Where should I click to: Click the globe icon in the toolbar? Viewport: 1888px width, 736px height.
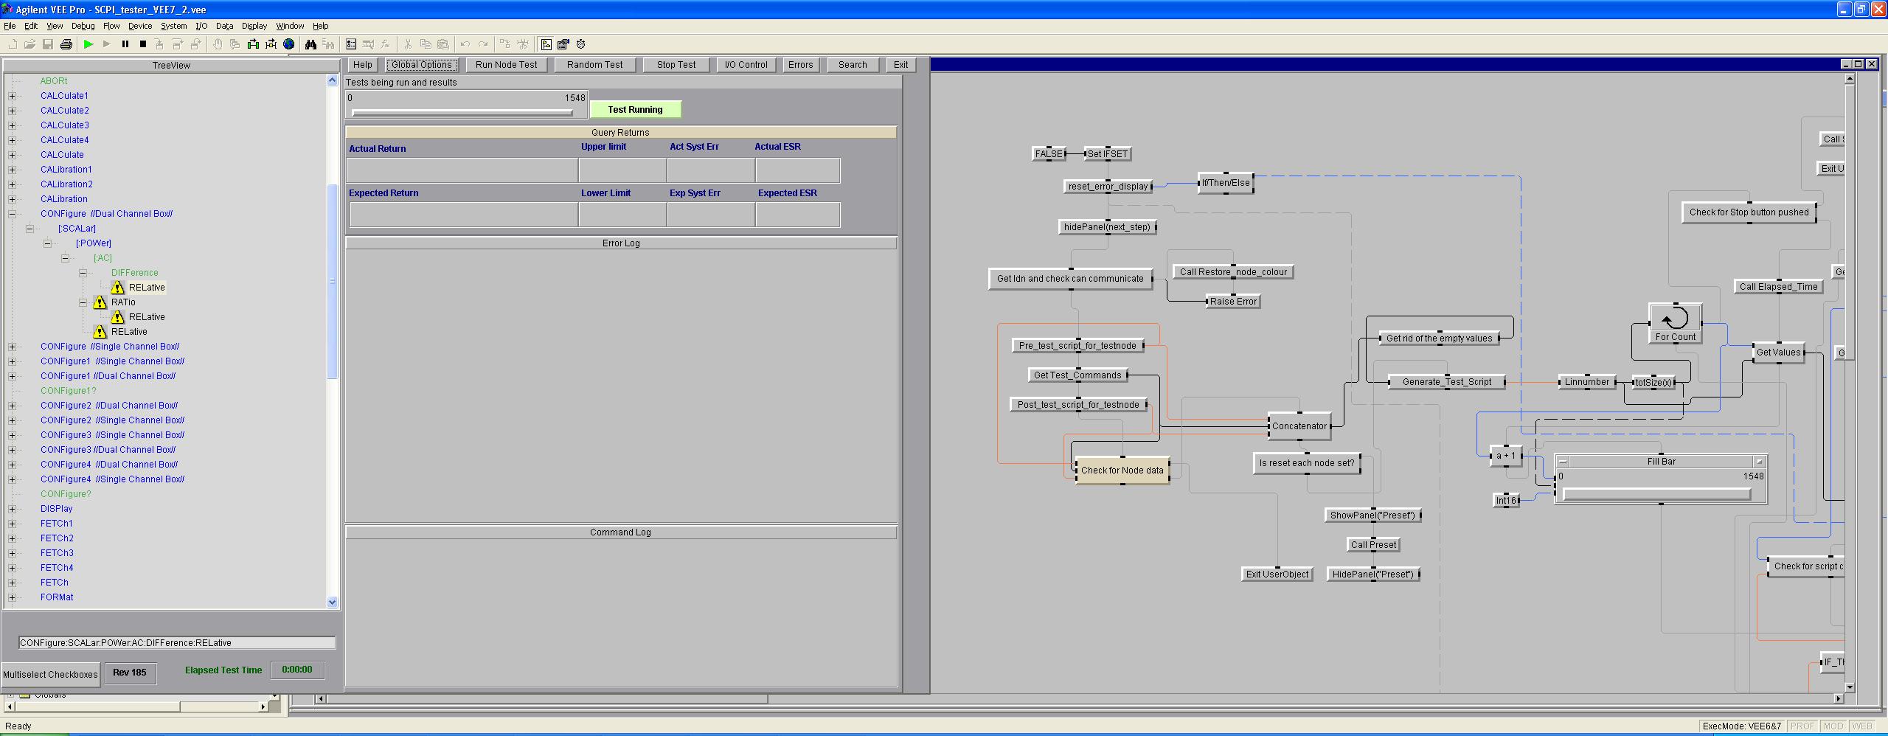click(x=289, y=44)
